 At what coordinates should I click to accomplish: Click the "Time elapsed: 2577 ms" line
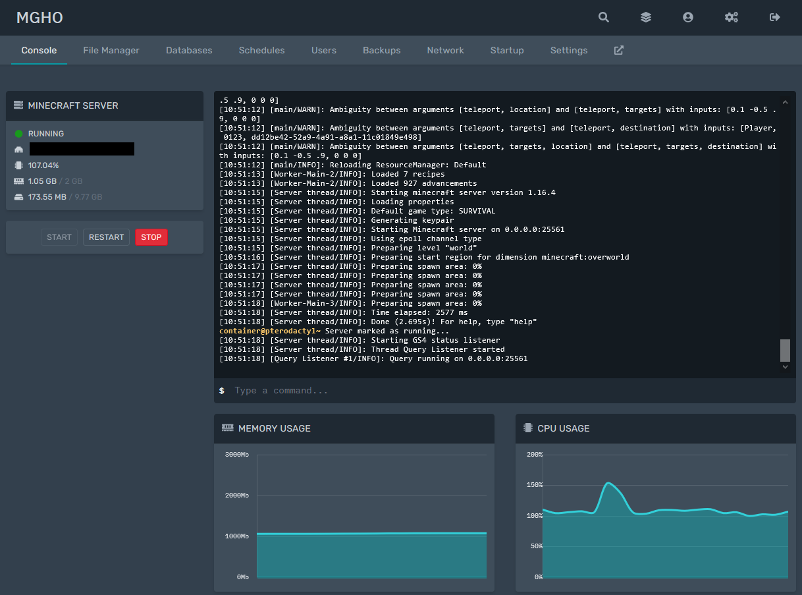tap(344, 312)
